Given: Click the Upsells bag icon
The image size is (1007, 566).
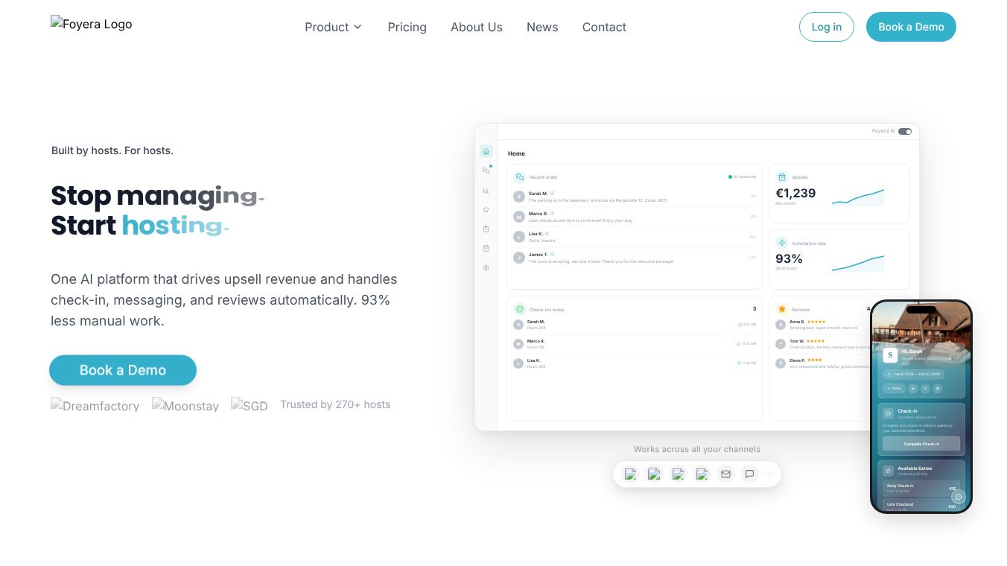Looking at the screenshot, I should pyautogui.click(x=782, y=177).
